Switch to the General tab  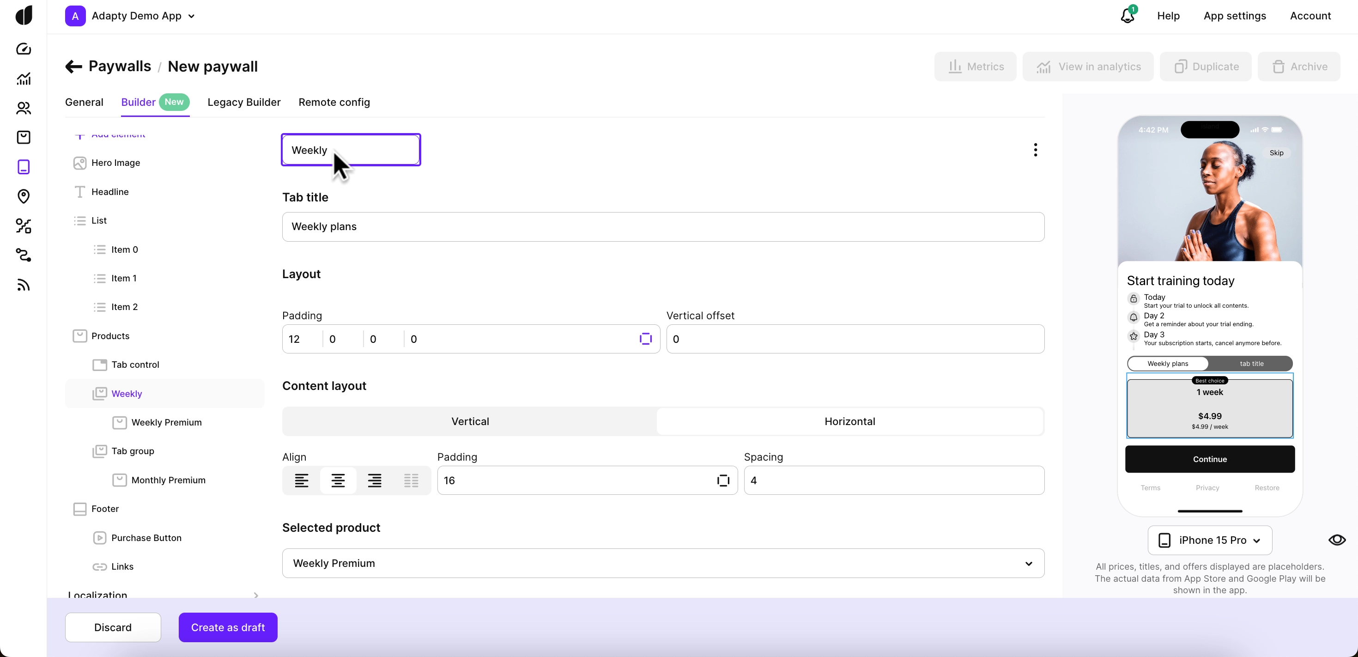pyautogui.click(x=84, y=102)
